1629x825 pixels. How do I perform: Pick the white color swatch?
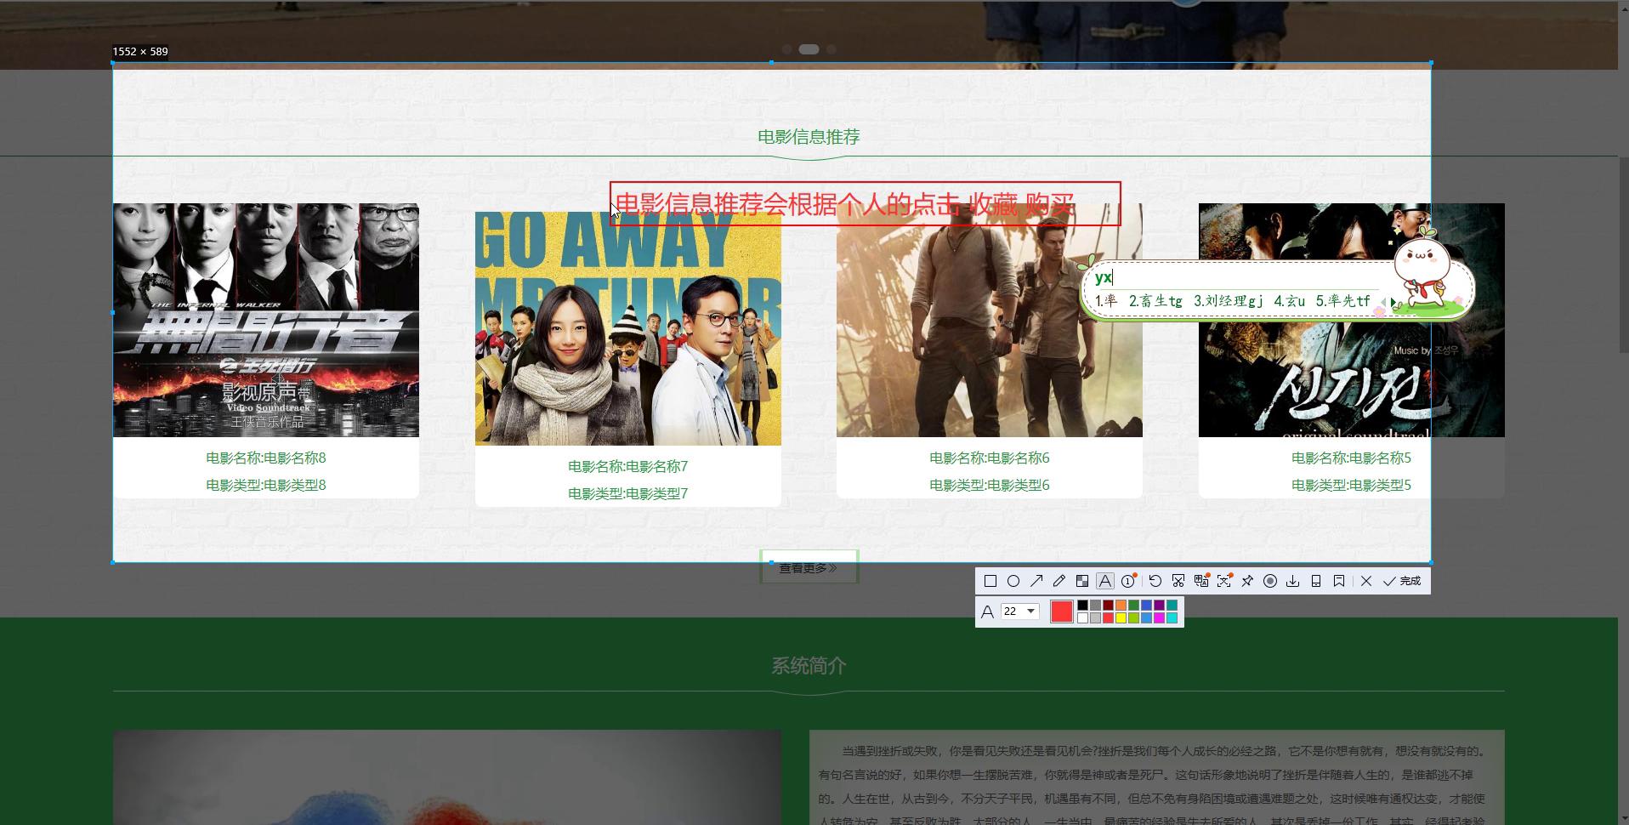pos(1082,618)
